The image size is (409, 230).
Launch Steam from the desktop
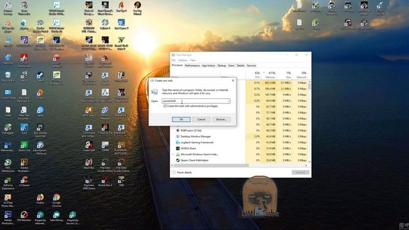[x=40, y=77]
